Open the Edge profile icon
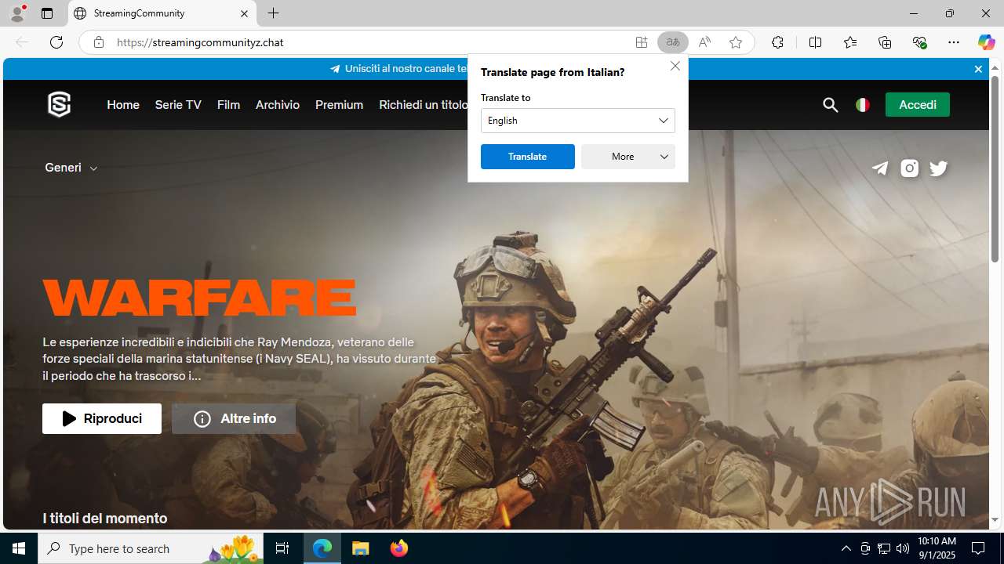 (17, 13)
